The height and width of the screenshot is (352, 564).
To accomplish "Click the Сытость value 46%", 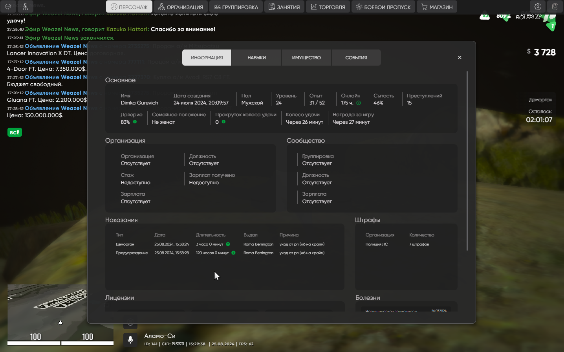I will tap(378, 103).
